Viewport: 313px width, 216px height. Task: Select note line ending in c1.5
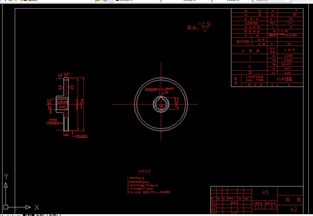136,178
